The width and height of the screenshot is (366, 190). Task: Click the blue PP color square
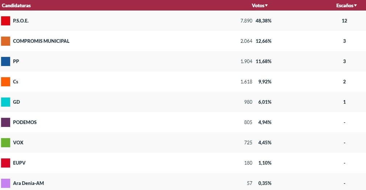(x=5, y=61)
